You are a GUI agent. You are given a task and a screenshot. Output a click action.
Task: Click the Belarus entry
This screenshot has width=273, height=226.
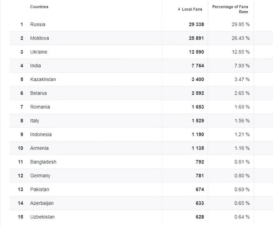click(x=39, y=93)
